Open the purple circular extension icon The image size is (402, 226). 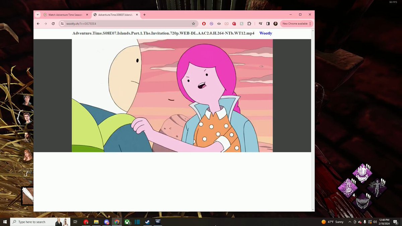(x=211, y=24)
